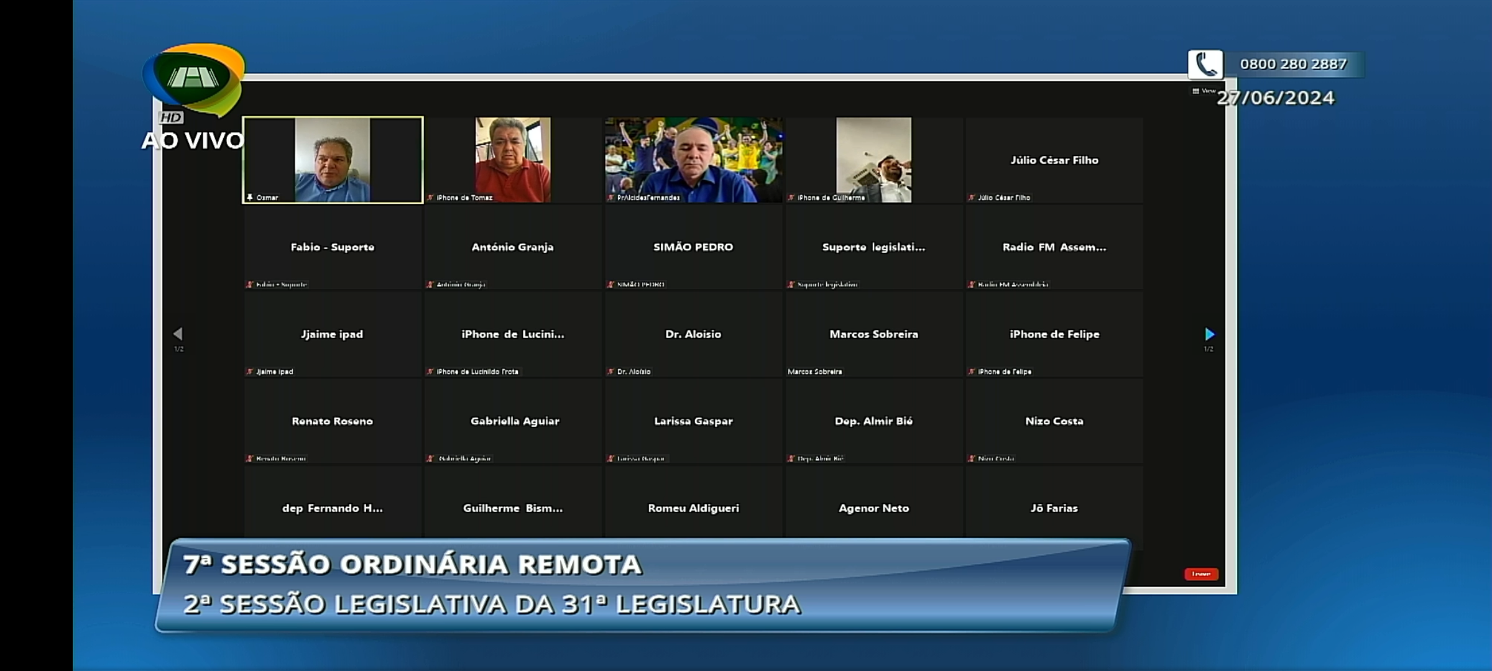
Task: Click the muted microphone icon beside SIMÃO PEDRO
Action: [x=611, y=284]
